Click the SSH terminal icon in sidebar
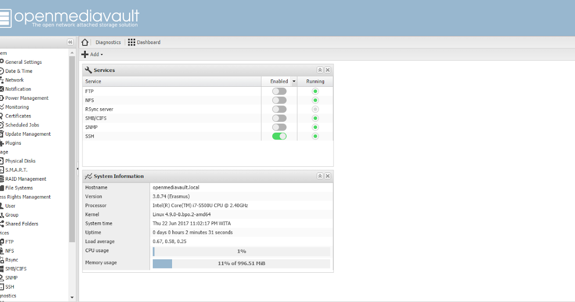 1,287
